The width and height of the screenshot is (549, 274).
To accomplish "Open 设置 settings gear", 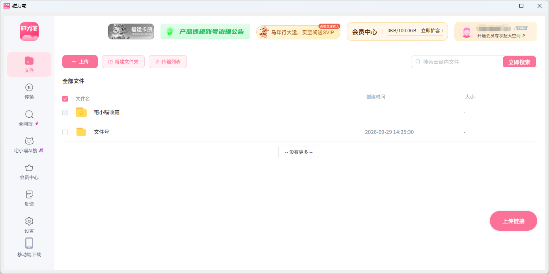I will [x=29, y=221].
